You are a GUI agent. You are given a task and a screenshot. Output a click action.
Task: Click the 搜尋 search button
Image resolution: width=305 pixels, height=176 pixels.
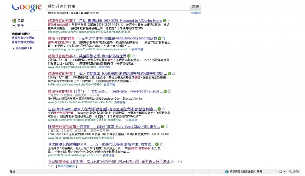(195, 7)
